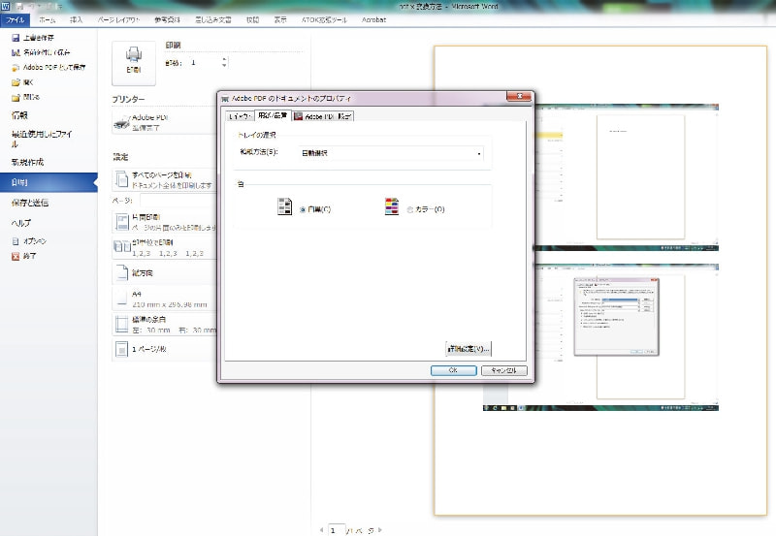
Task: Confirm dialog with the OK button
Action: tap(453, 370)
